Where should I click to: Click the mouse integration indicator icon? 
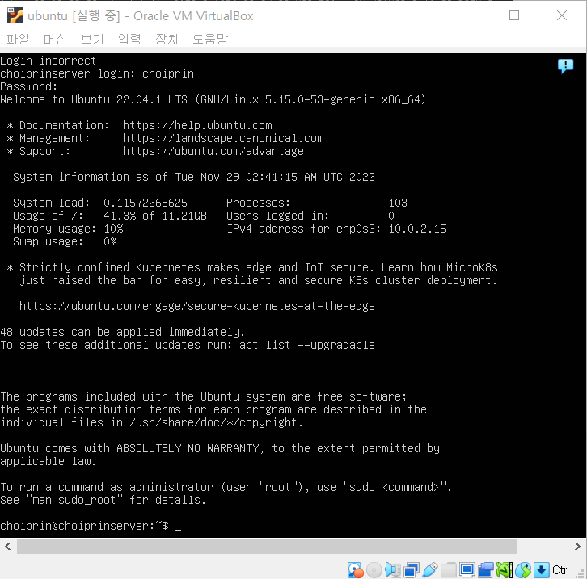(x=522, y=569)
